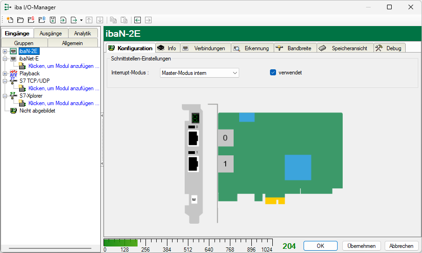Select 'Nicht abgebildet' in the tree
422x253 pixels.
pyautogui.click(x=37, y=111)
